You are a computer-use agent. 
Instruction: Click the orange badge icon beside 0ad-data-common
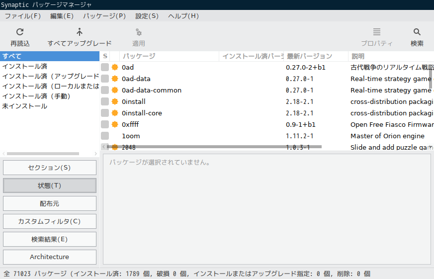point(115,90)
